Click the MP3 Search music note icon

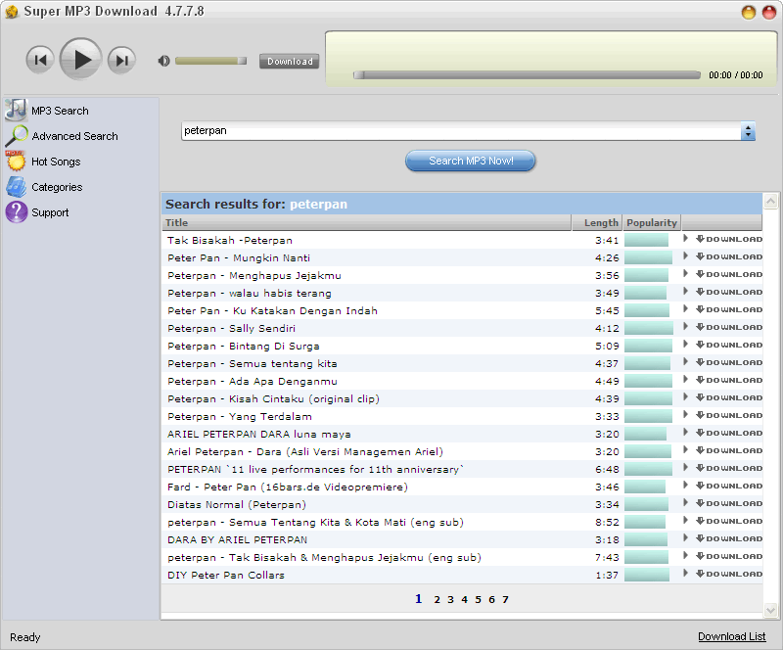click(16, 110)
